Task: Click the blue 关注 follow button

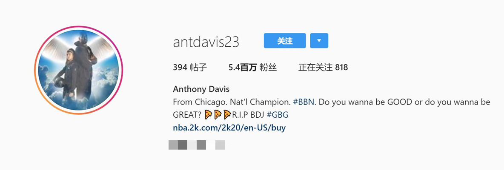Action: [x=285, y=41]
